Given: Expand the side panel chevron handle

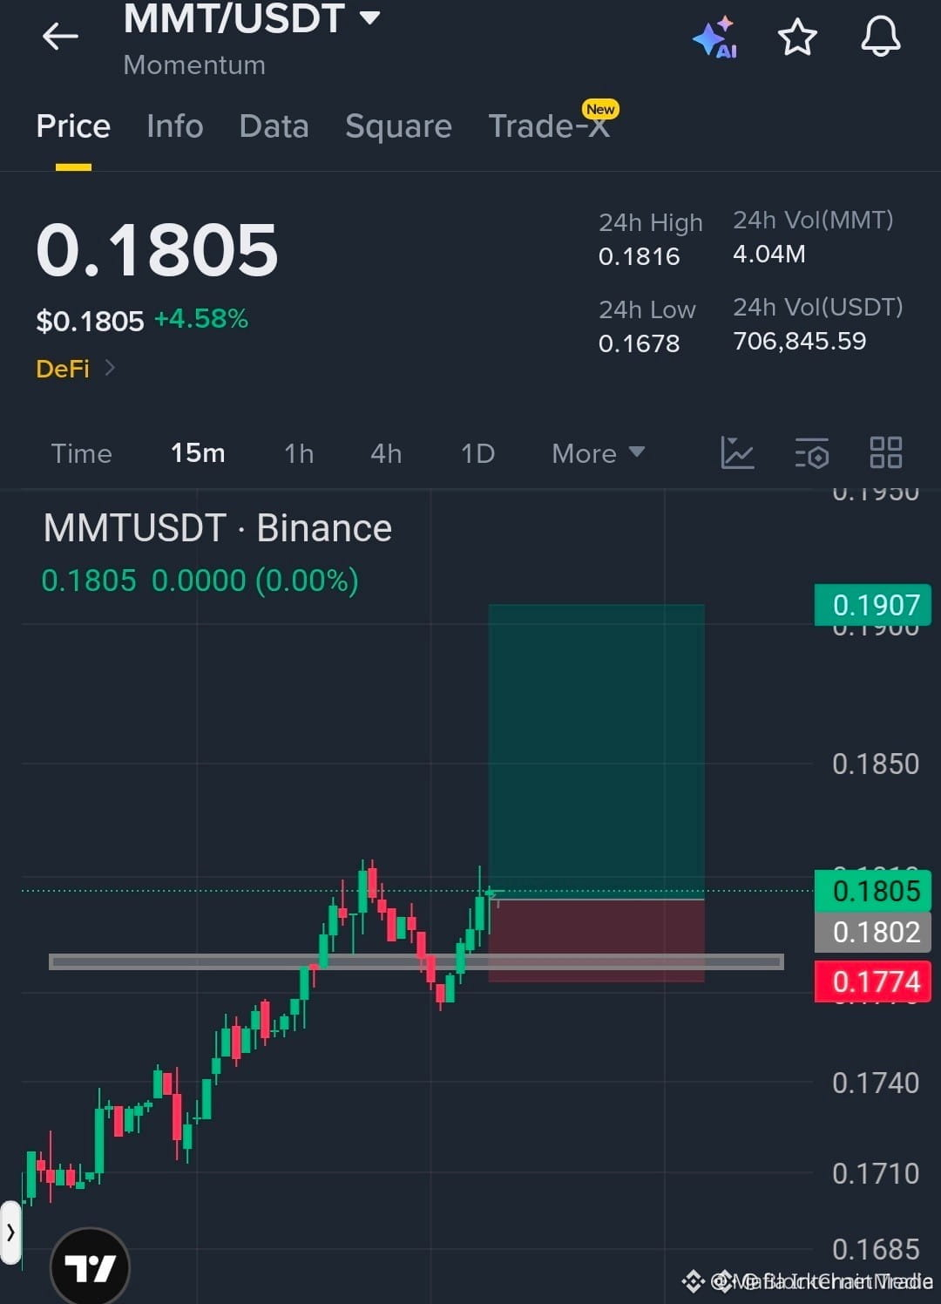Looking at the screenshot, I should [x=10, y=1233].
